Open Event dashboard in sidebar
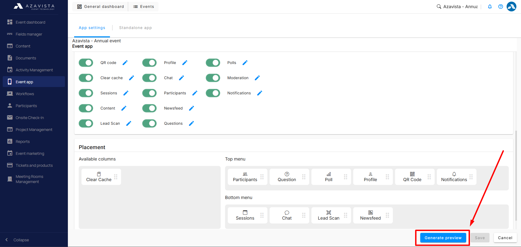Viewport: 521px width, 247px height. point(34,22)
